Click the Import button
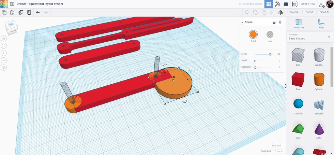334x155 pixels. 294,12
